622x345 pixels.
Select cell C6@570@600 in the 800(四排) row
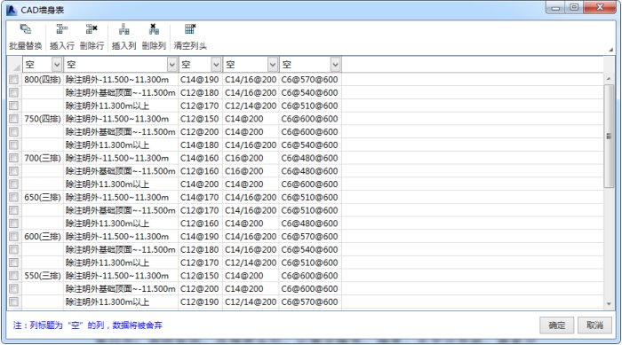pos(310,80)
